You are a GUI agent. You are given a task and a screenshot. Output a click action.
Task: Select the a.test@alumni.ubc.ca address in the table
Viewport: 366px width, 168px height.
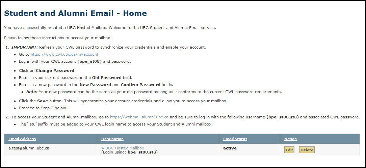[29, 148]
